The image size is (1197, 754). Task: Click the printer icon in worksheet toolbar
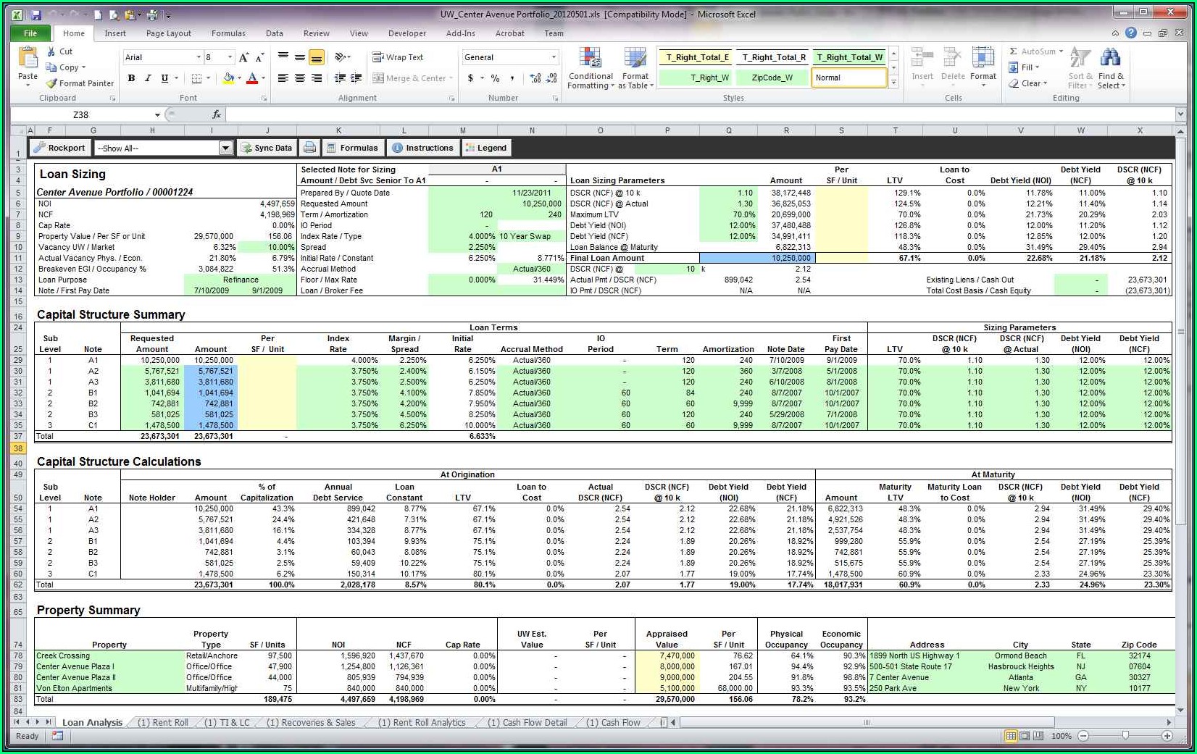[x=309, y=148]
